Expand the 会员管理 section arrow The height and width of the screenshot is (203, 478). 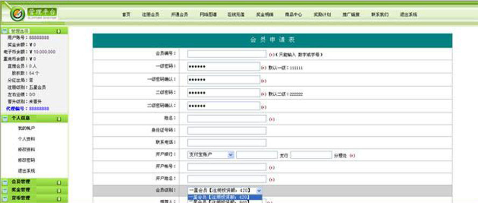[x=59, y=183]
